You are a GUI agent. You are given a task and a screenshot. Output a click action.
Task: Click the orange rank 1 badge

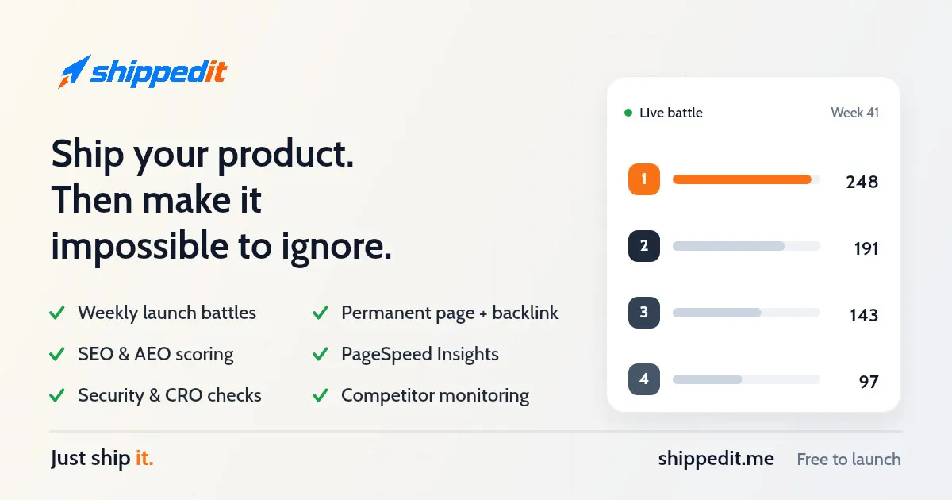[x=644, y=179]
